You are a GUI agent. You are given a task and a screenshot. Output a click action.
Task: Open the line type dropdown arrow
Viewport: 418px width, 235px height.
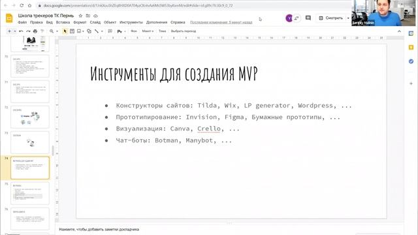102,31
